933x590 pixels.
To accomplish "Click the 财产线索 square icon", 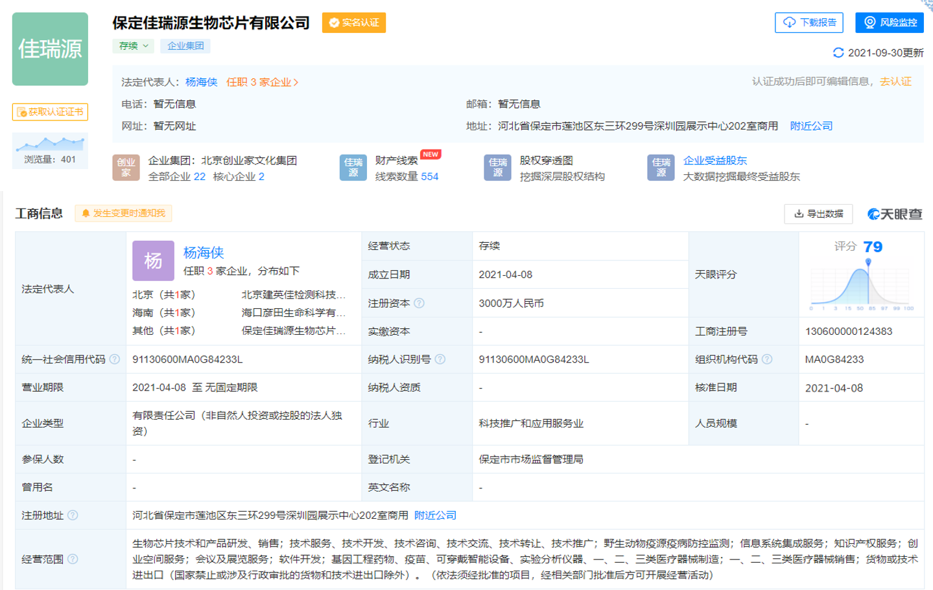I will click(x=353, y=168).
